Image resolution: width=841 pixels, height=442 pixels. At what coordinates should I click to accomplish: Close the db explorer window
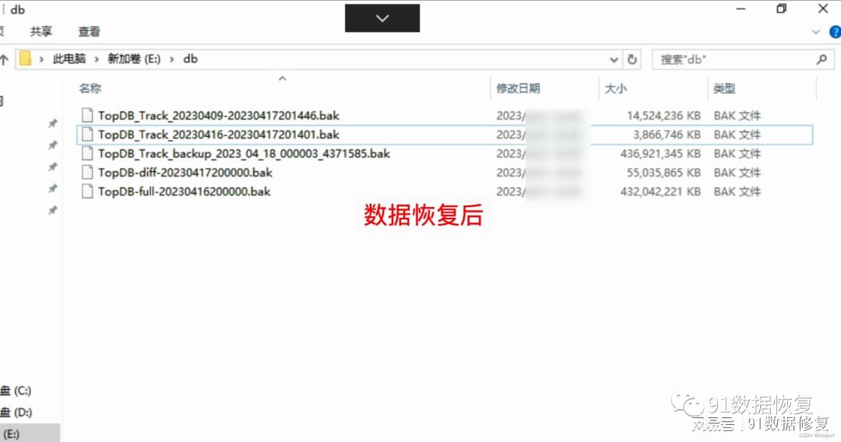[823, 9]
